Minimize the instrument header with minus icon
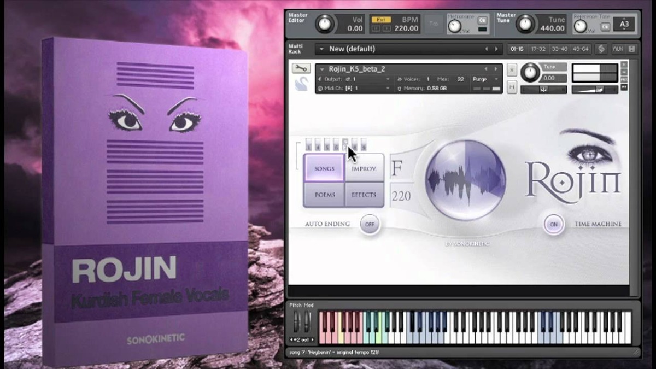This screenshot has height=369, width=656. point(624,72)
